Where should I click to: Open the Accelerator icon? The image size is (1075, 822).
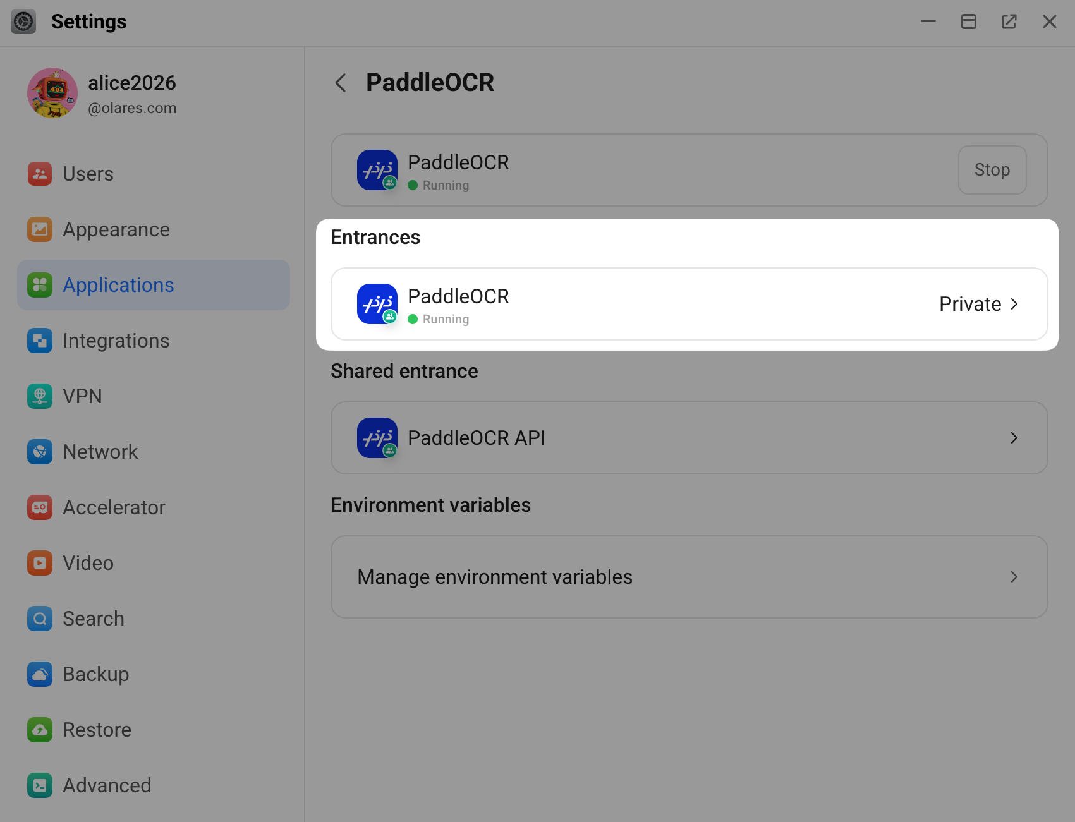[x=40, y=507]
